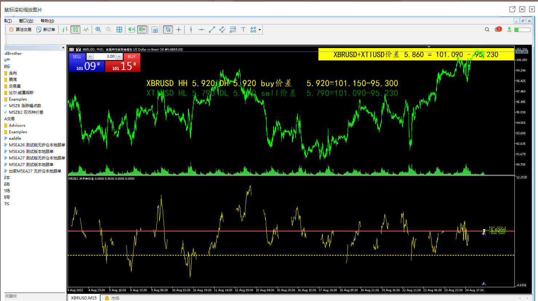
Task: Click the green LVL level icon
Action: (509, 29)
